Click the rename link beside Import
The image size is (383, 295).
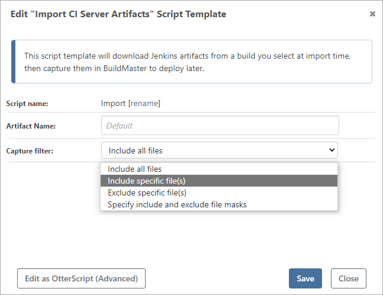[x=144, y=103]
